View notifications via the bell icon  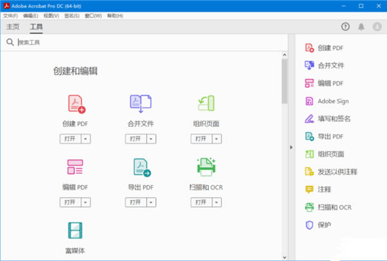(x=361, y=27)
